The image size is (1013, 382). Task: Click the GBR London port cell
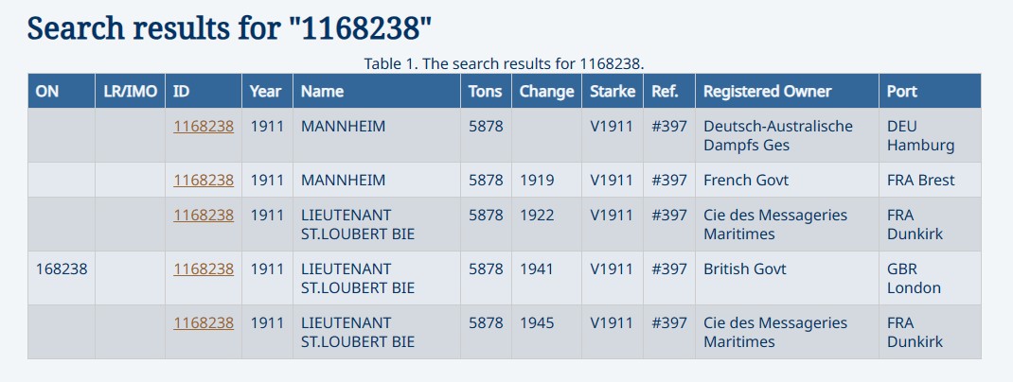pos(914,278)
